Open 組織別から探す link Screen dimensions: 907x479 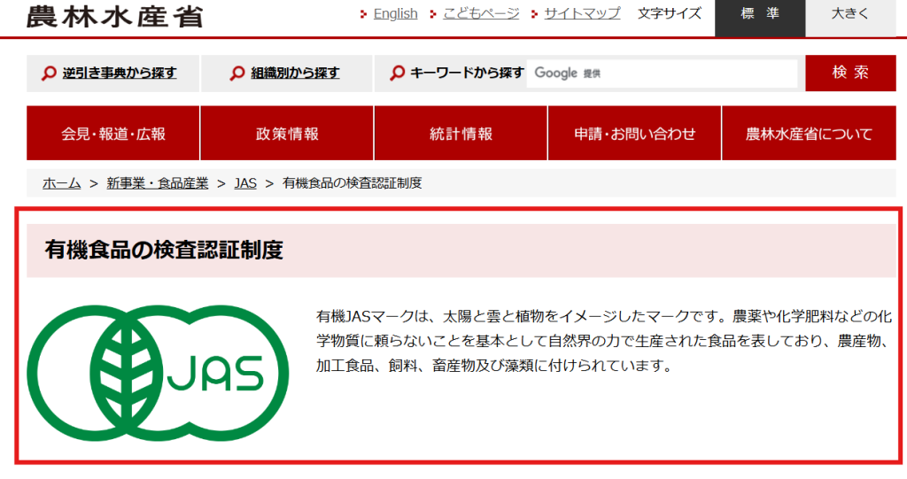coord(295,73)
